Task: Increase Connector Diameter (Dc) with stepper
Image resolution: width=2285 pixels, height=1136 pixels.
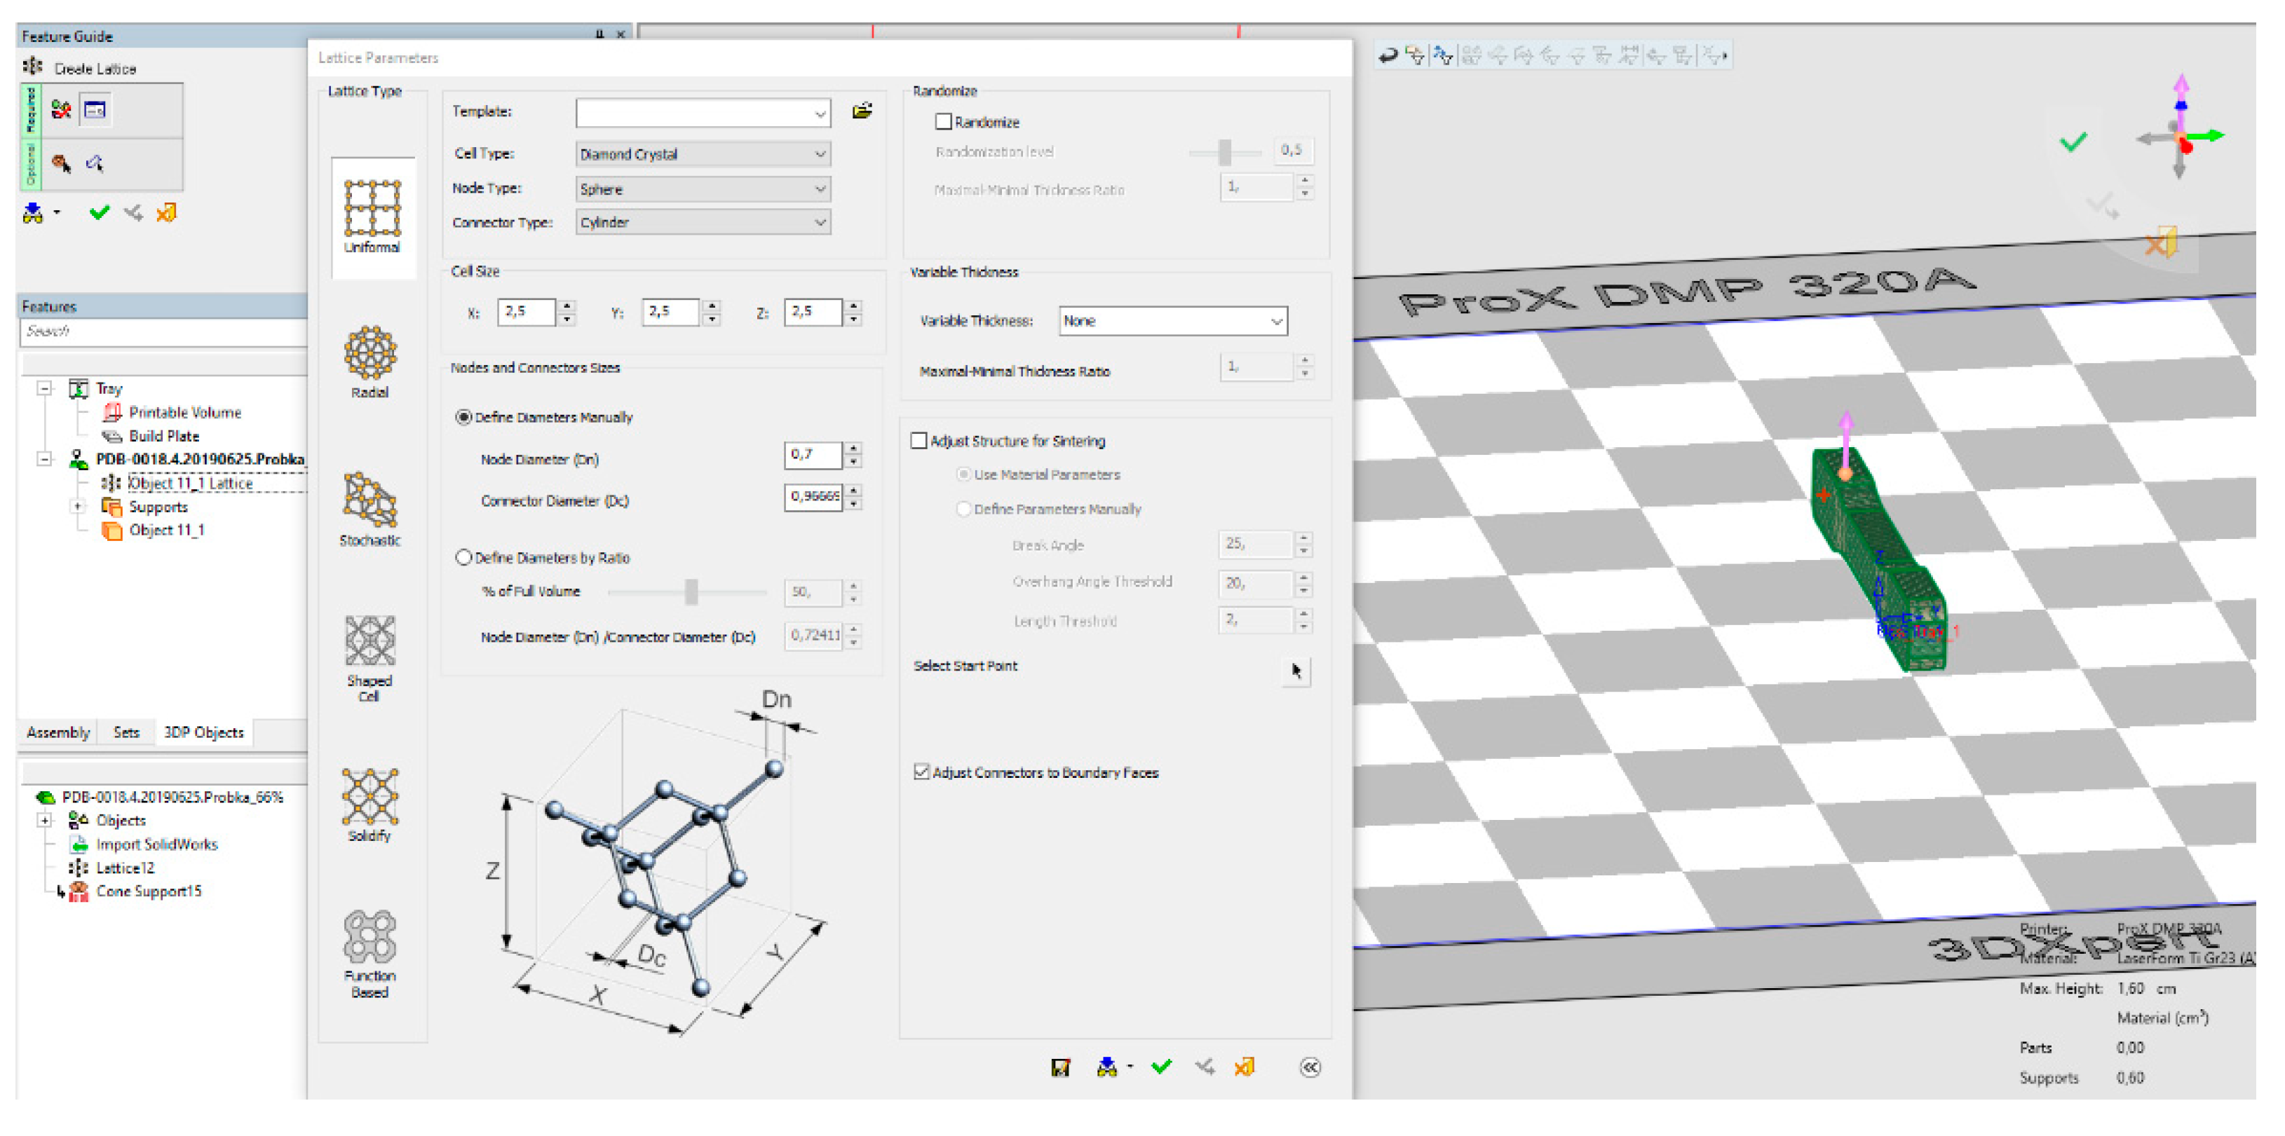Action: (x=853, y=491)
